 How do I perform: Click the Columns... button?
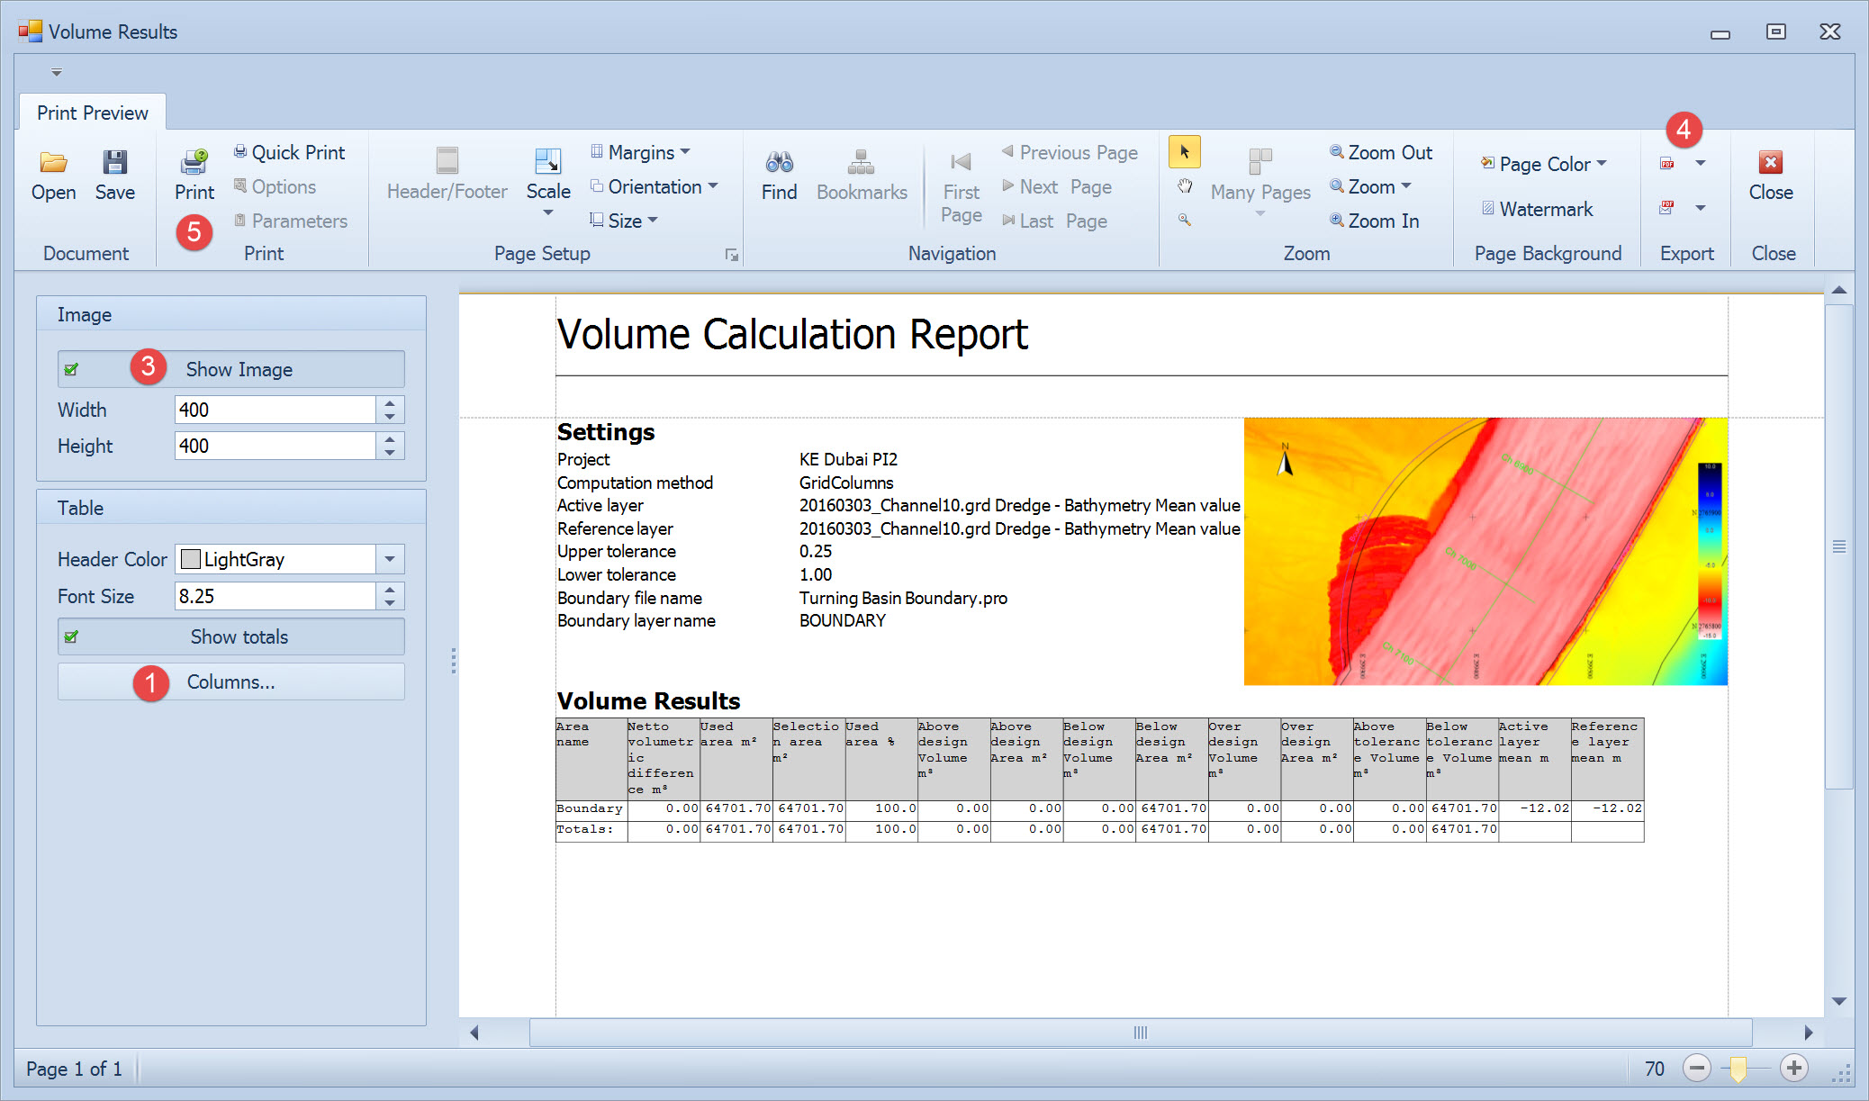[230, 681]
